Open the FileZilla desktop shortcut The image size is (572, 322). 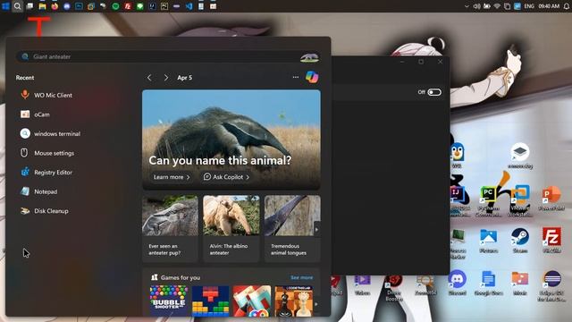point(551,241)
